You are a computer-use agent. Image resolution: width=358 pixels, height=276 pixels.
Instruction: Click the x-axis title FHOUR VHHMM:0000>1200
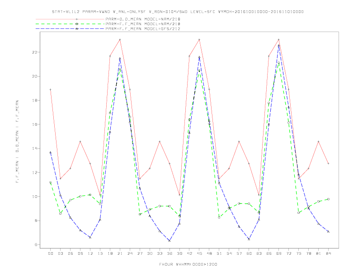pyautogui.click(x=188, y=264)
